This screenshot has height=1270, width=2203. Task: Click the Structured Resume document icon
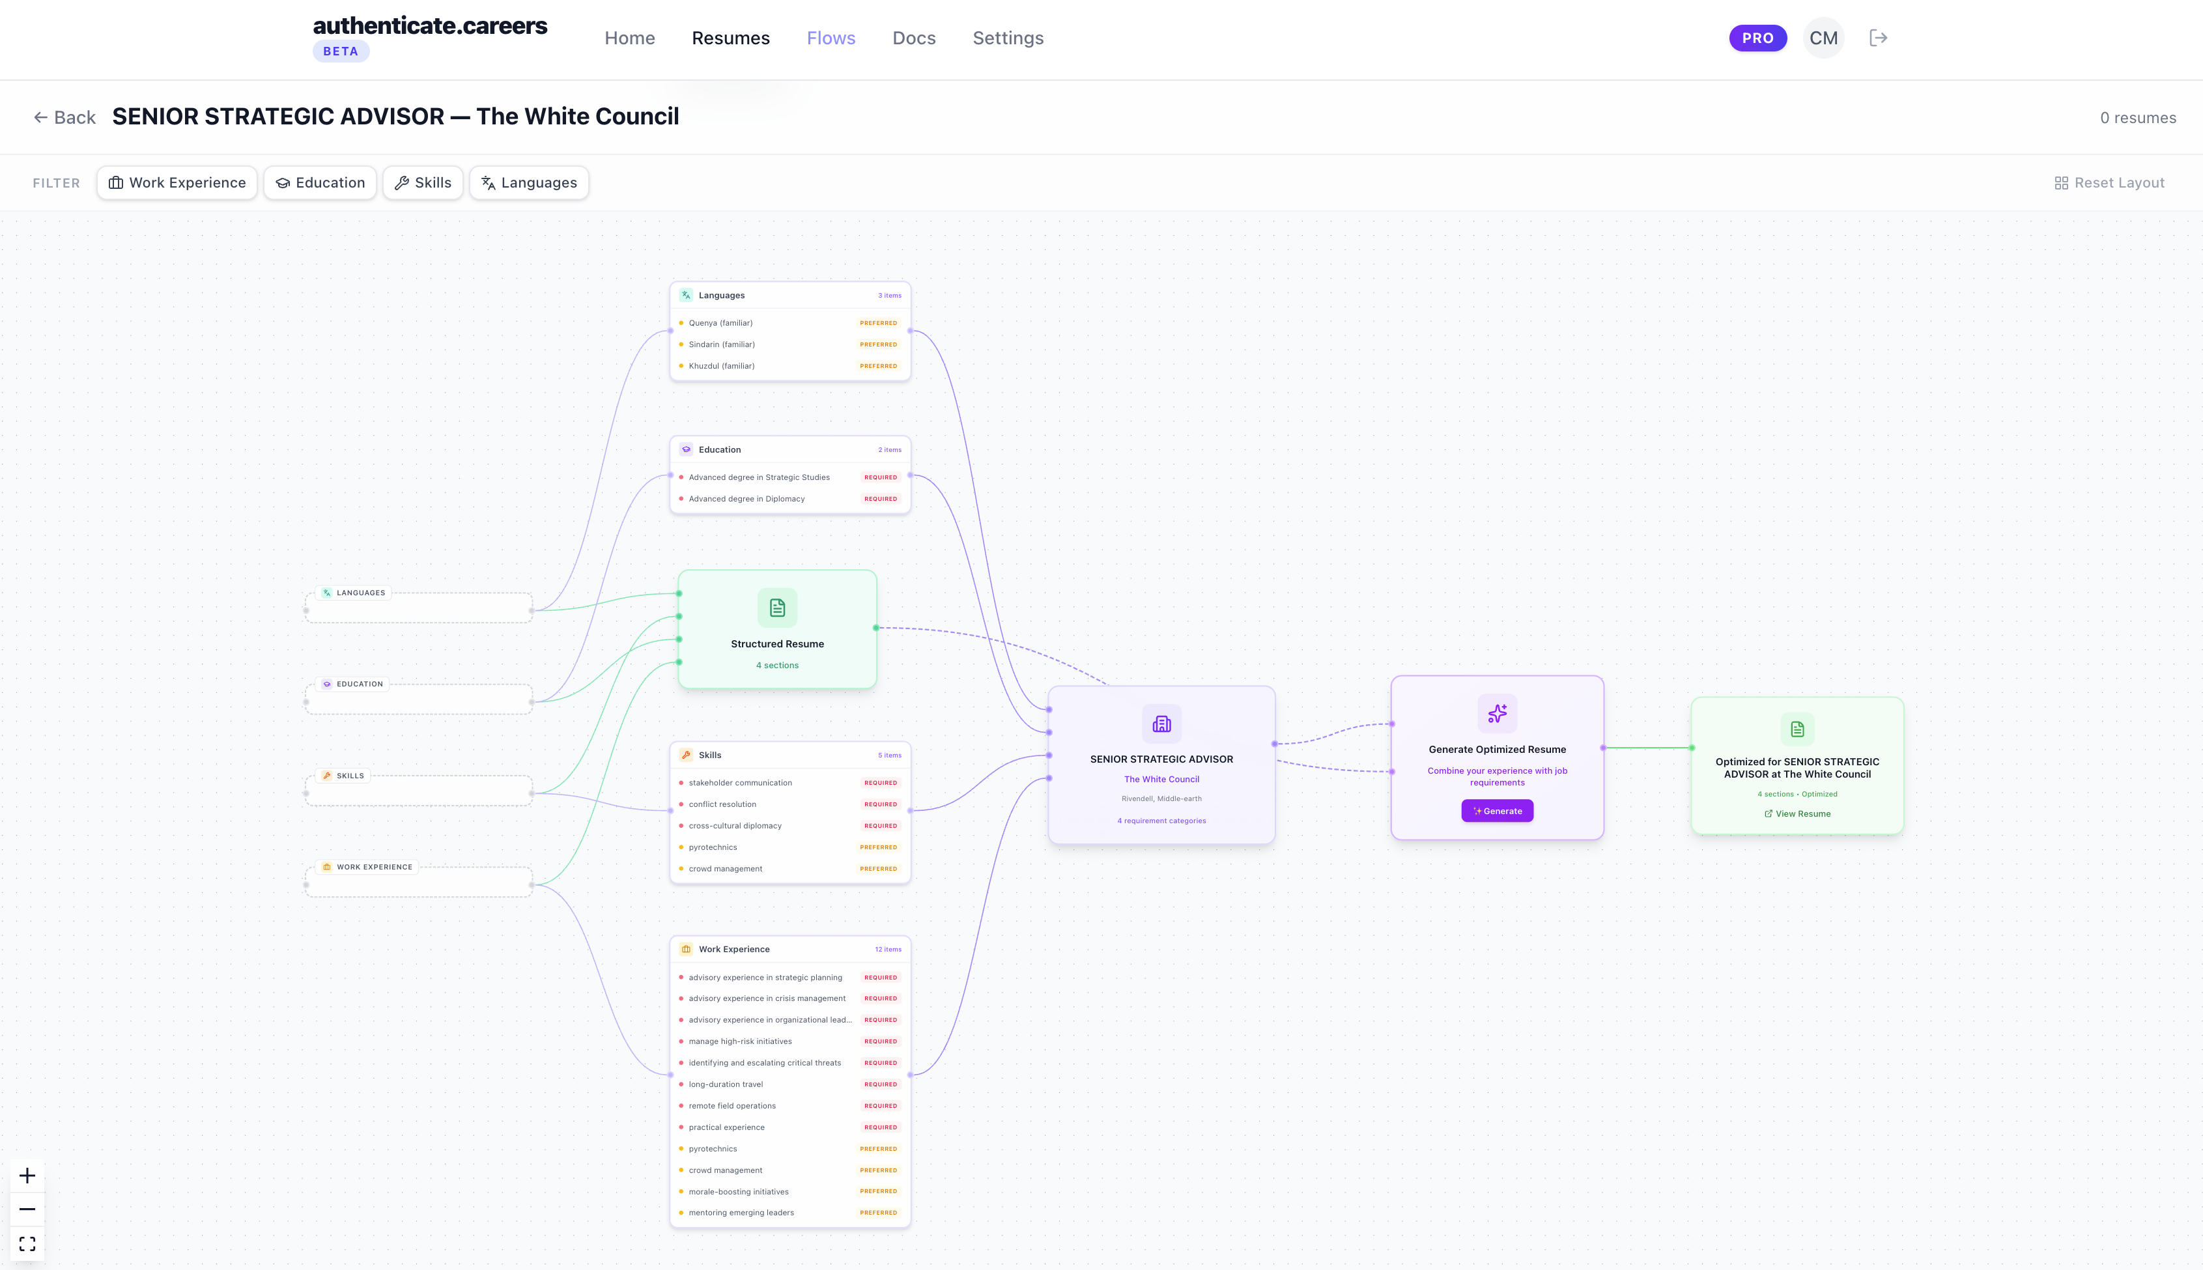click(777, 608)
